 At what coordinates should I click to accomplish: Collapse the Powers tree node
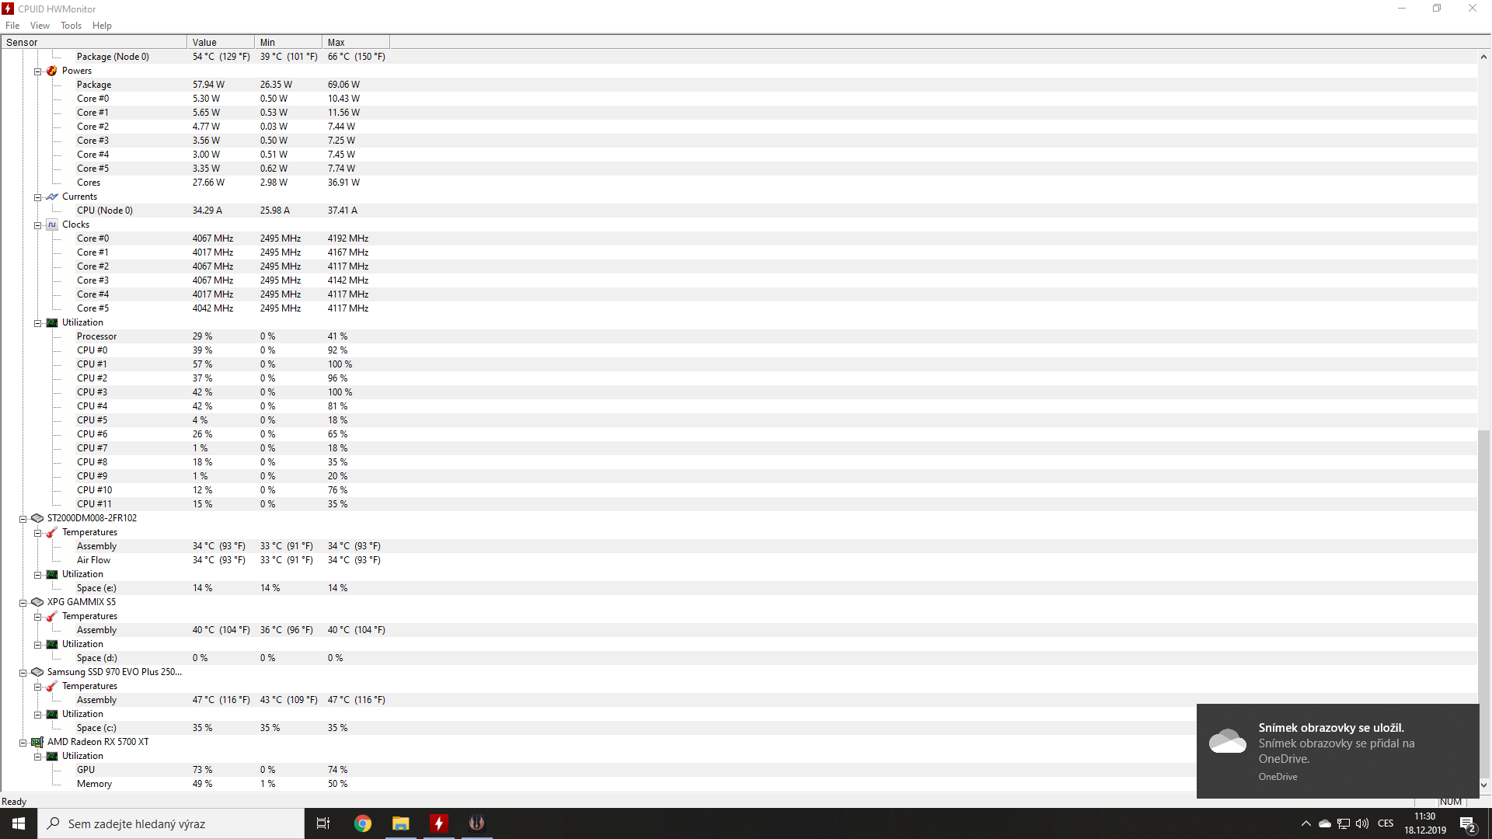pyautogui.click(x=37, y=71)
